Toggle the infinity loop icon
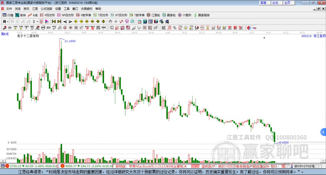326x175 pixels. (x=254, y=28)
